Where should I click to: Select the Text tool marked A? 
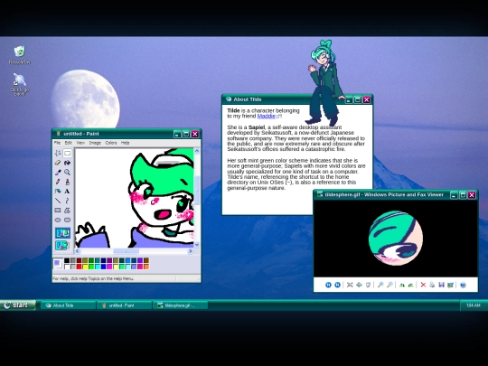67,192
